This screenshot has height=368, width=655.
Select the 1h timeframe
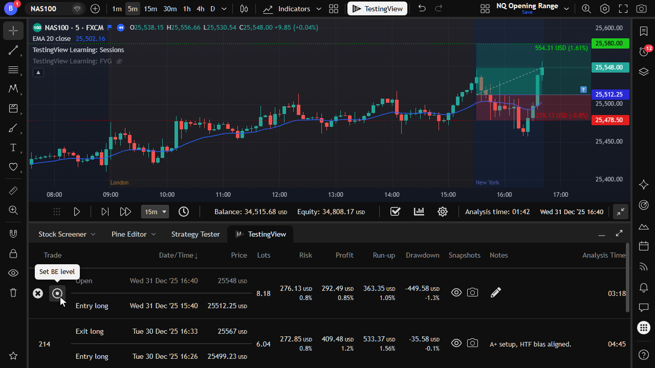pyautogui.click(x=187, y=9)
